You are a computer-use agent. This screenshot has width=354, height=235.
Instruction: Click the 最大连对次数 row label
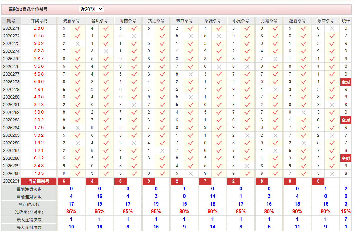click(x=29, y=227)
